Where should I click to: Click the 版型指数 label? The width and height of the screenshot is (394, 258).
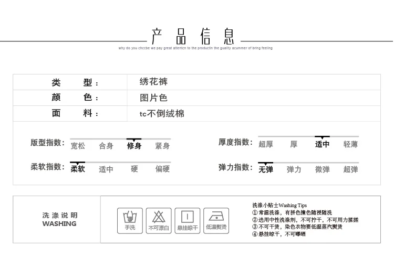pos(47,143)
